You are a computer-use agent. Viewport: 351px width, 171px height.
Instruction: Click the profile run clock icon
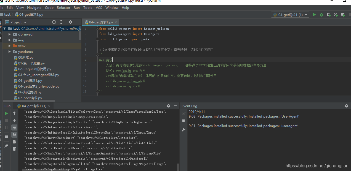[336, 15]
